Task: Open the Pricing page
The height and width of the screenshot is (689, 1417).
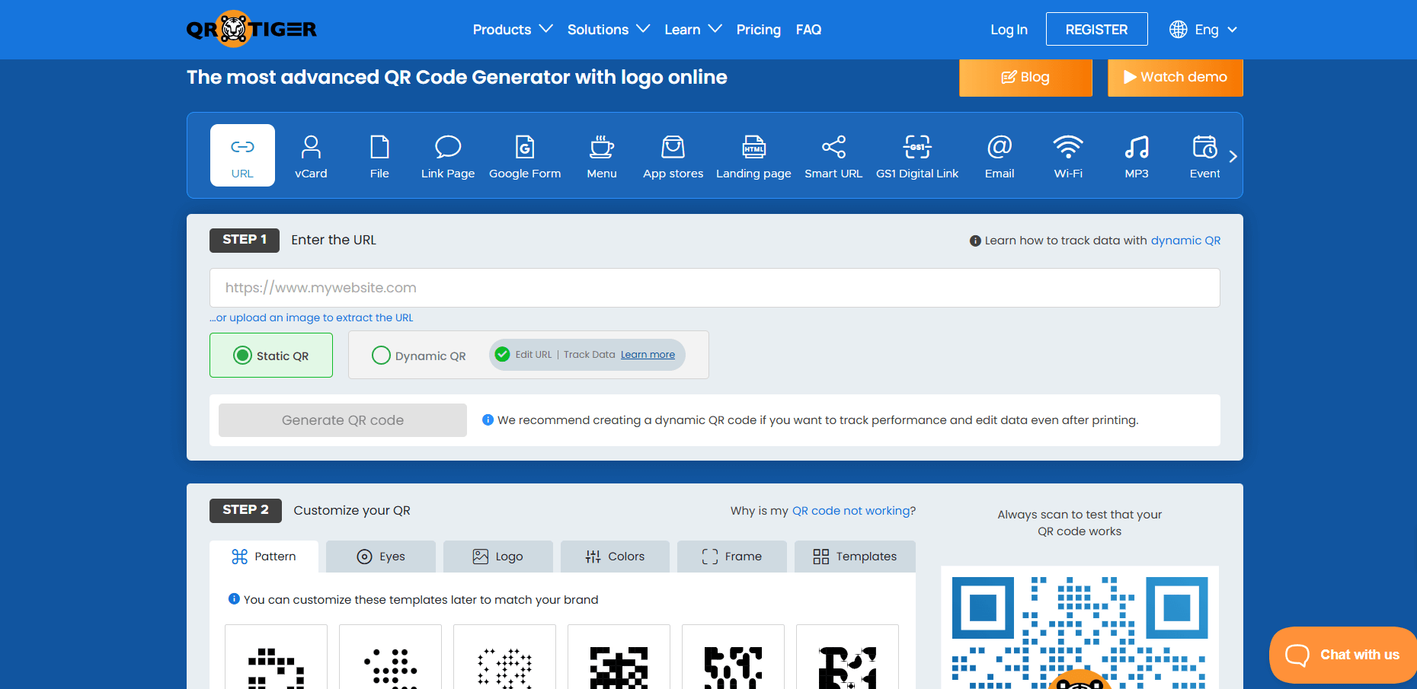Action: click(x=759, y=30)
